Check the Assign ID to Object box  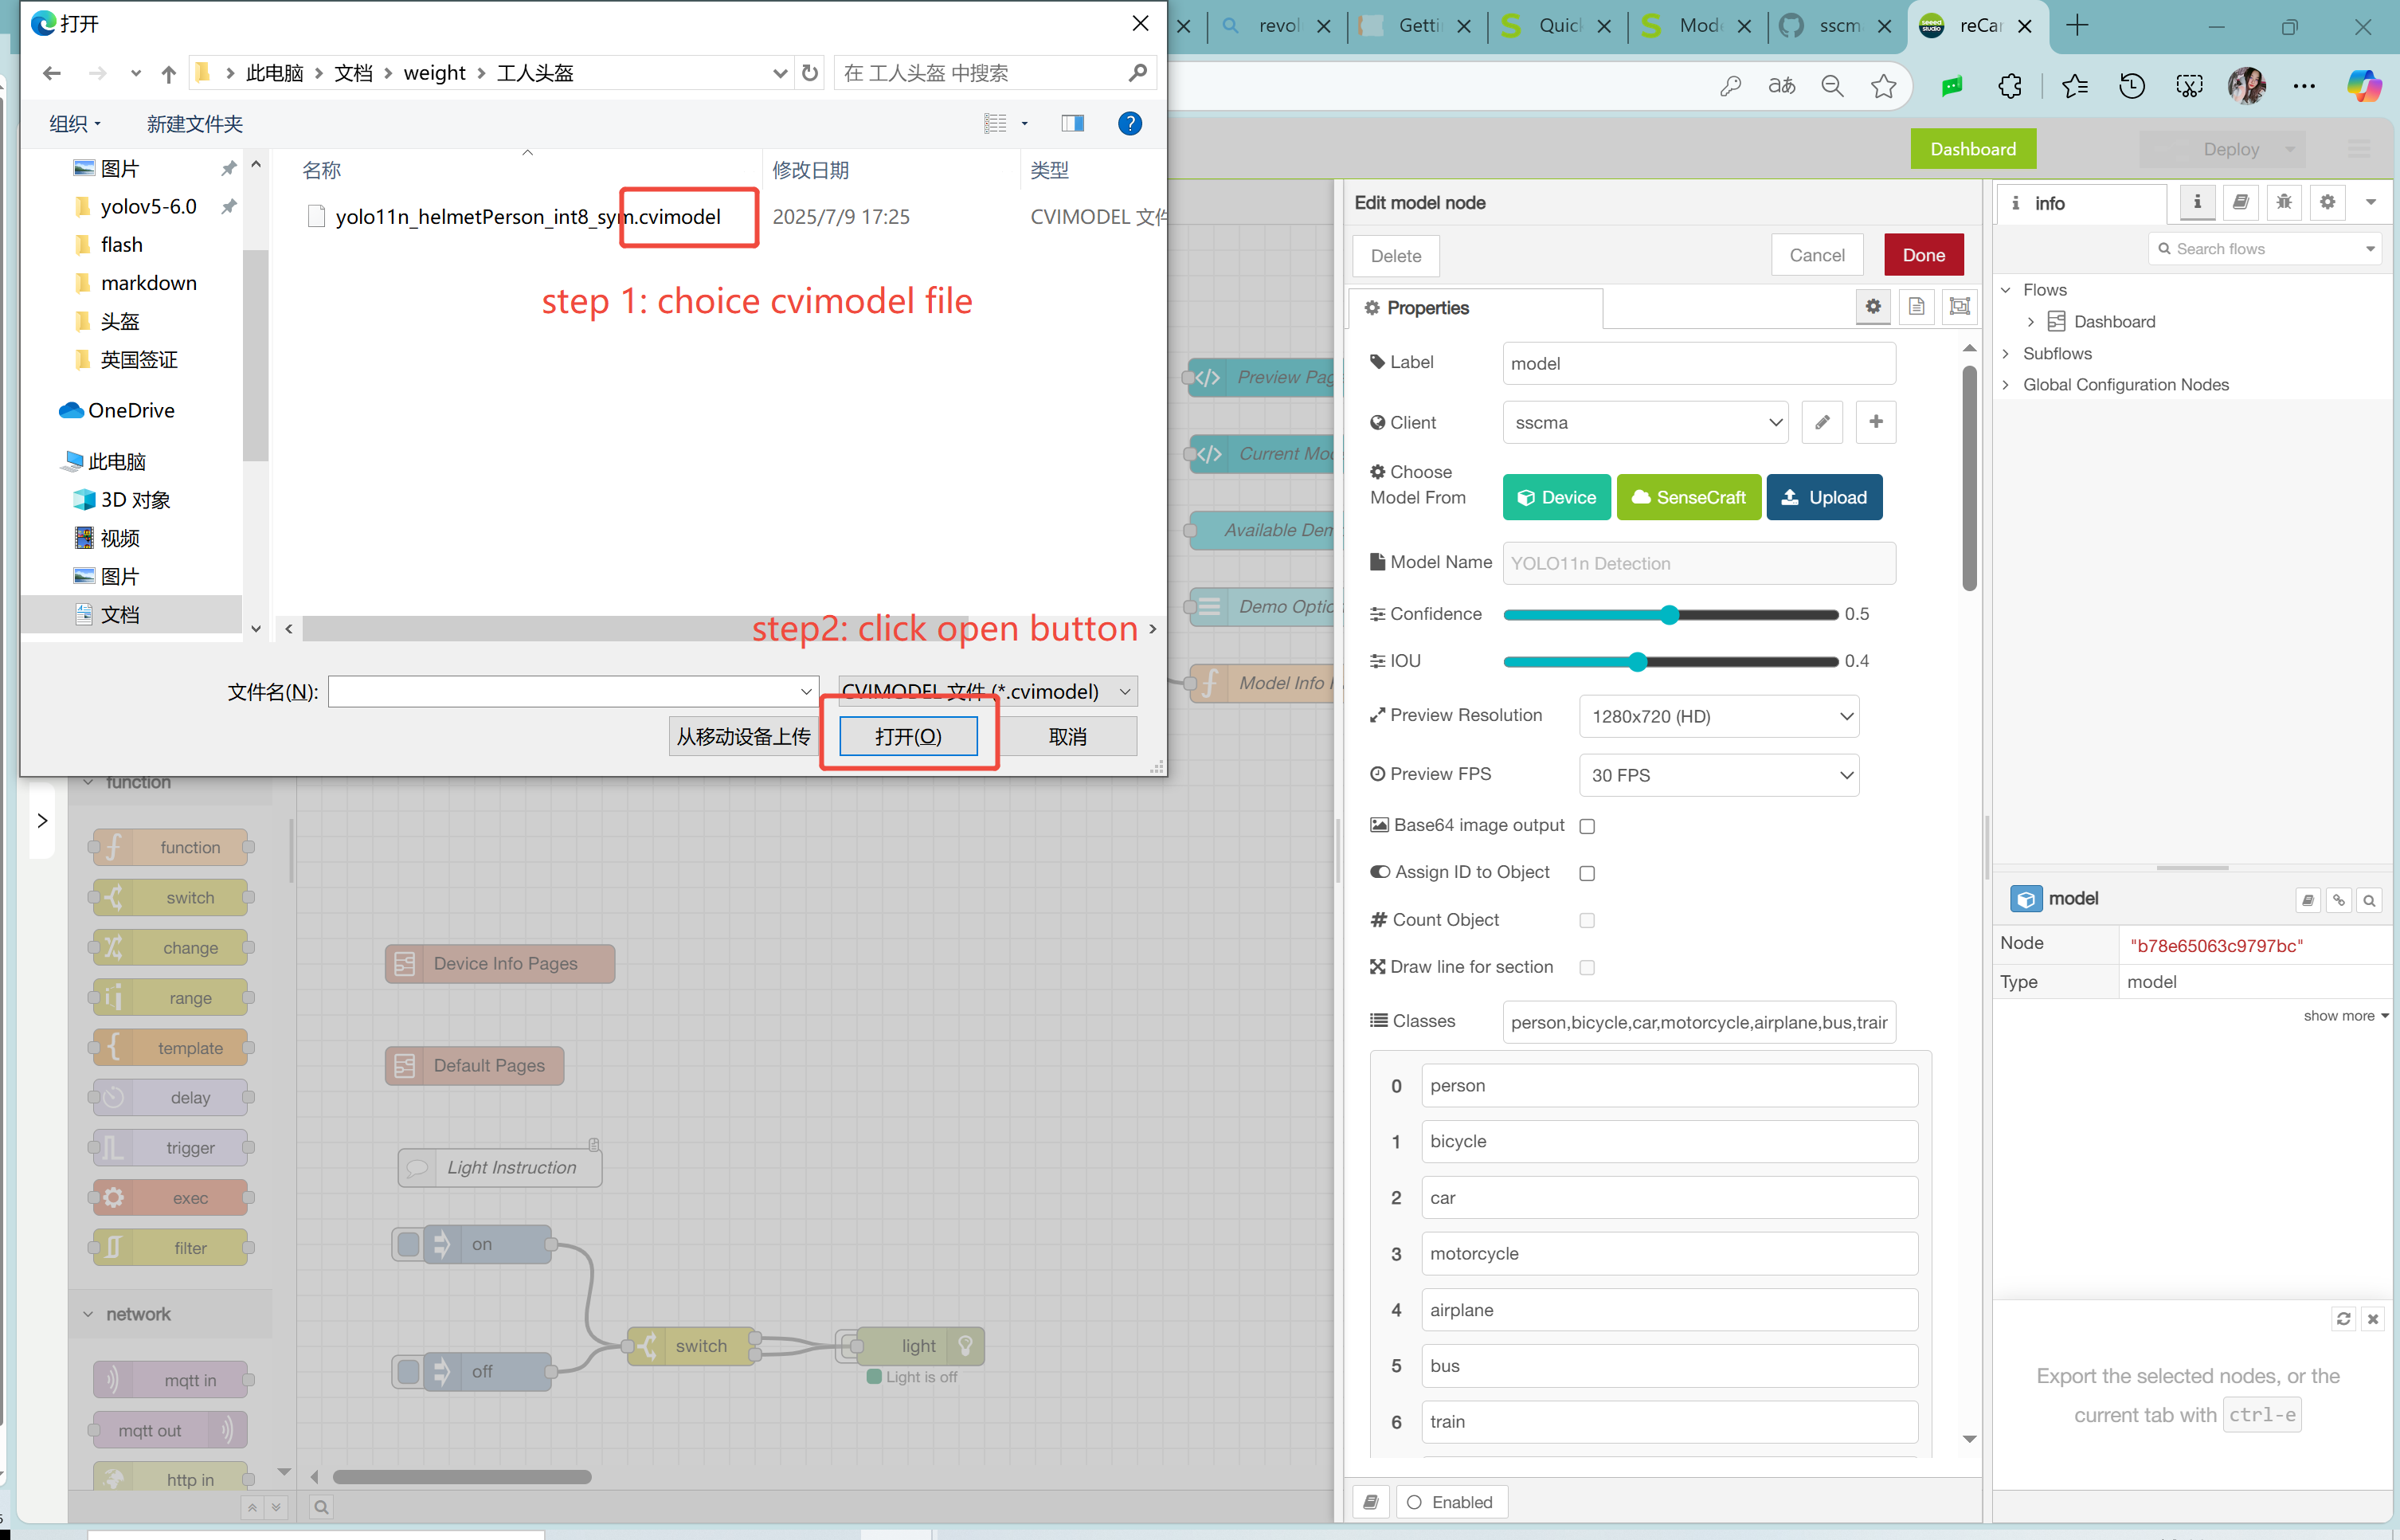pyautogui.click(x=1587, y=873)
